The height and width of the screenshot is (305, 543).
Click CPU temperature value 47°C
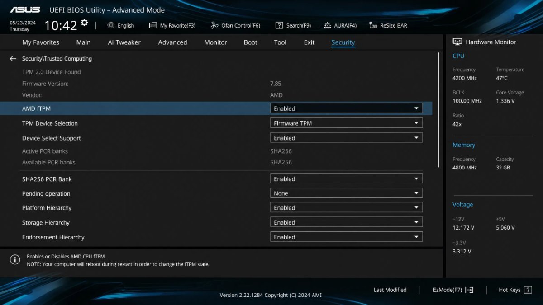tap(502, 78)
